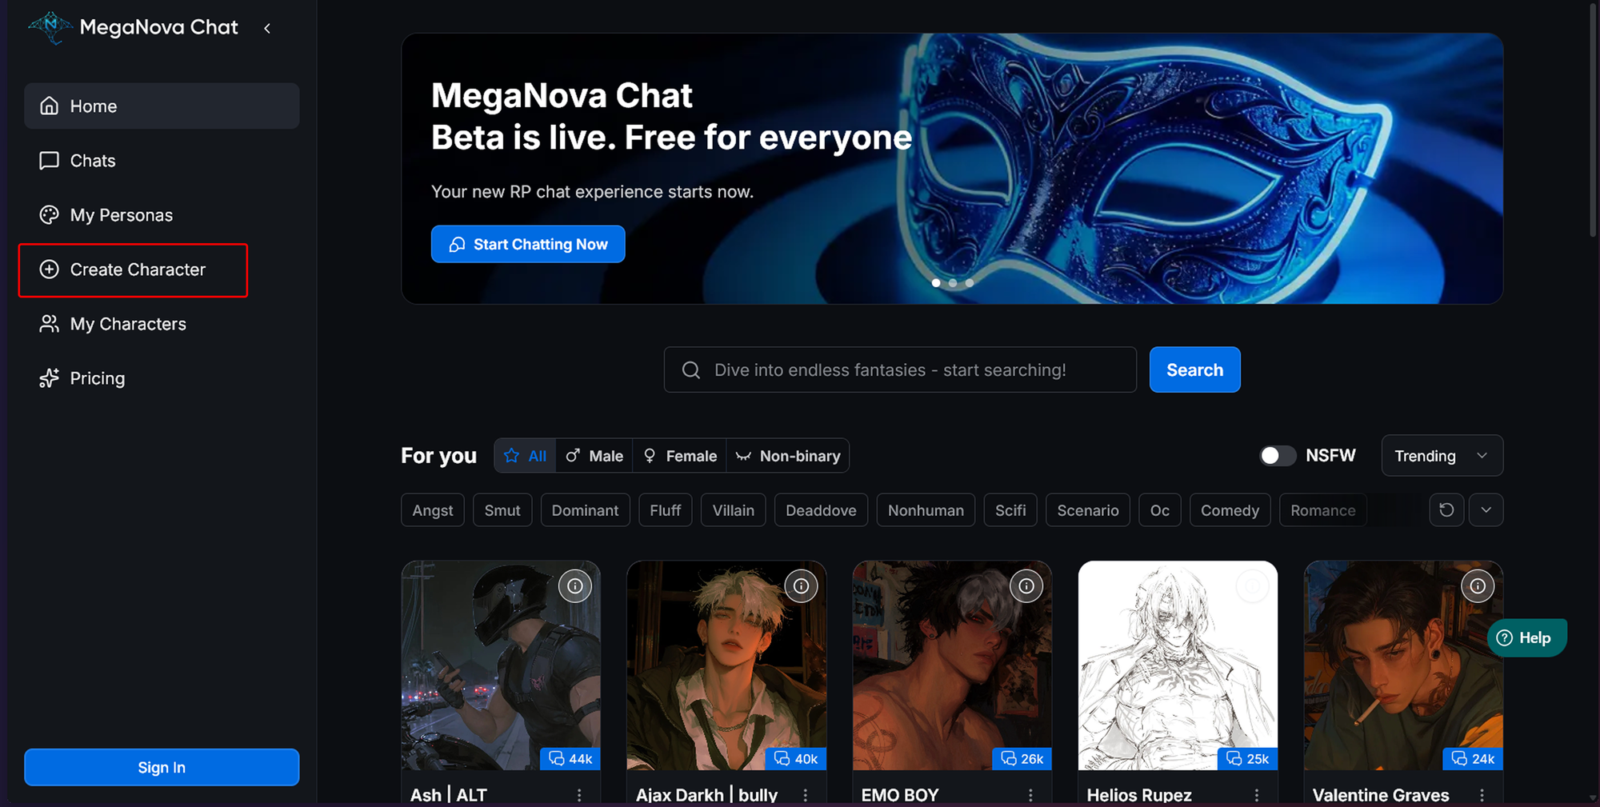Collapse the sidebar with the chevron arrow
Viewport: 1600px width, 807px height.
267,28
